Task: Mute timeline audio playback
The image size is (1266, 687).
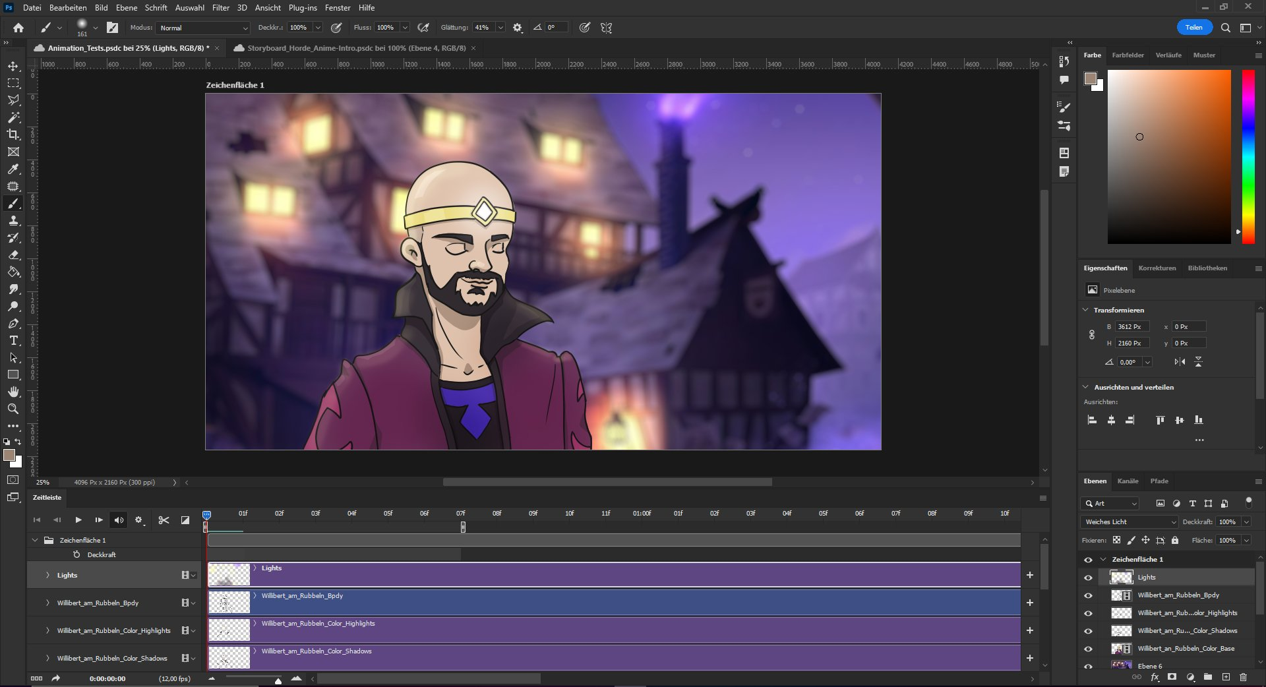Action: 119,520
